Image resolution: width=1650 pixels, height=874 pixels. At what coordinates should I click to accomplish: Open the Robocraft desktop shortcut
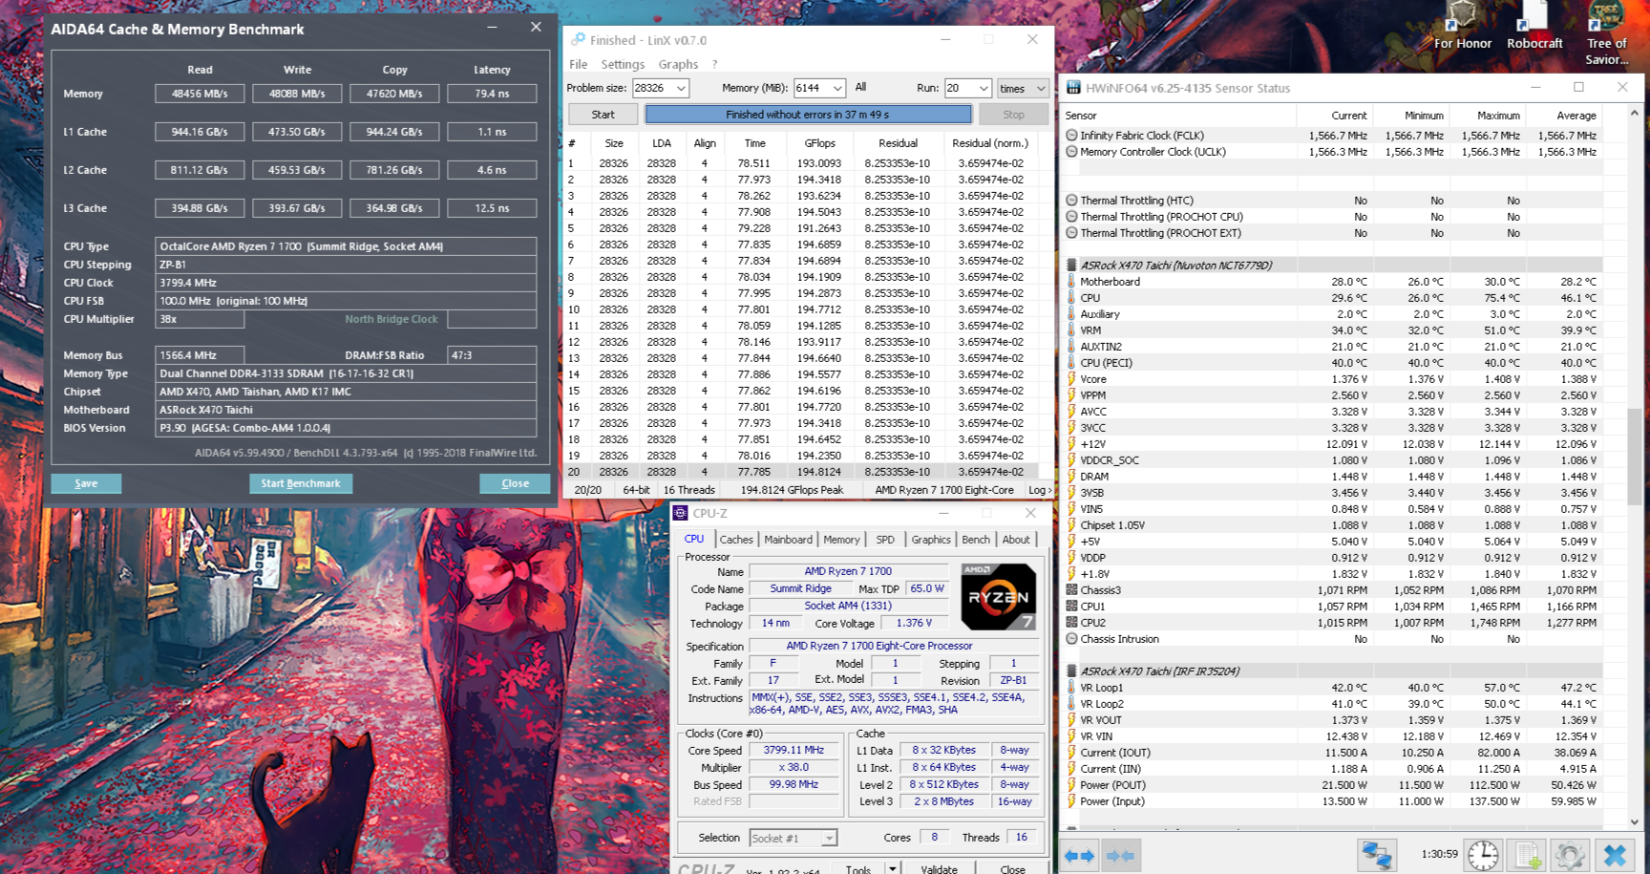coord(1534,27)
